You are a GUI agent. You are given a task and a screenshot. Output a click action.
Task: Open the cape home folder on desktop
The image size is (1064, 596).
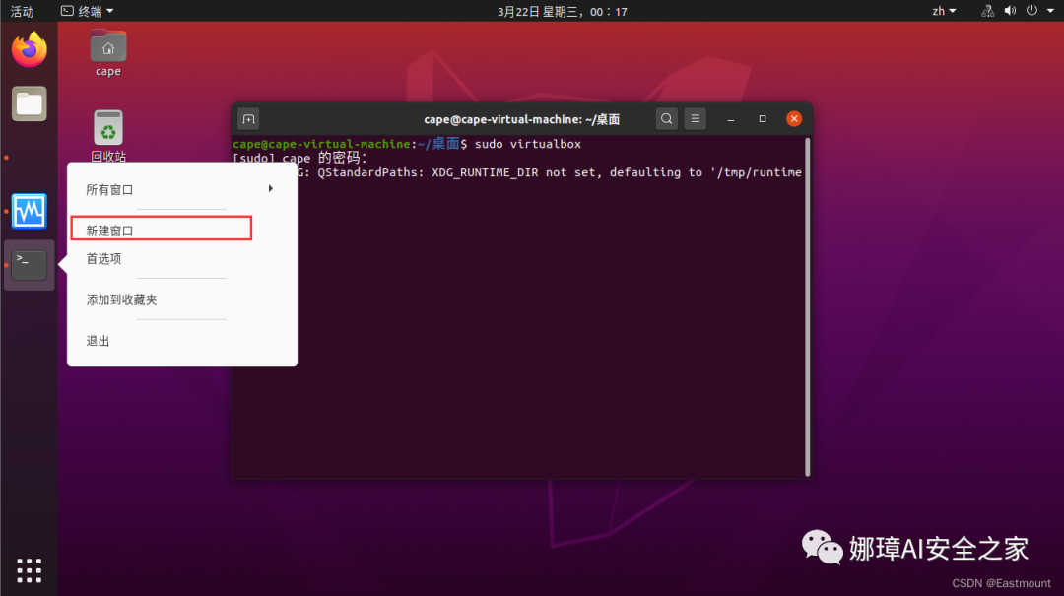pos(108,53)
